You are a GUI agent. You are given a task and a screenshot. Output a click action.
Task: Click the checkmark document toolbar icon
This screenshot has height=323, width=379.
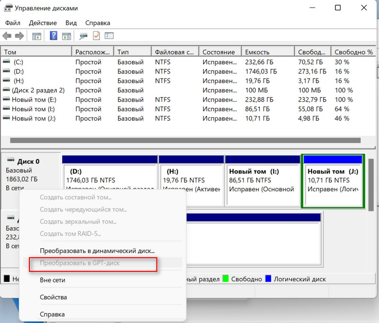click(96, 36)
